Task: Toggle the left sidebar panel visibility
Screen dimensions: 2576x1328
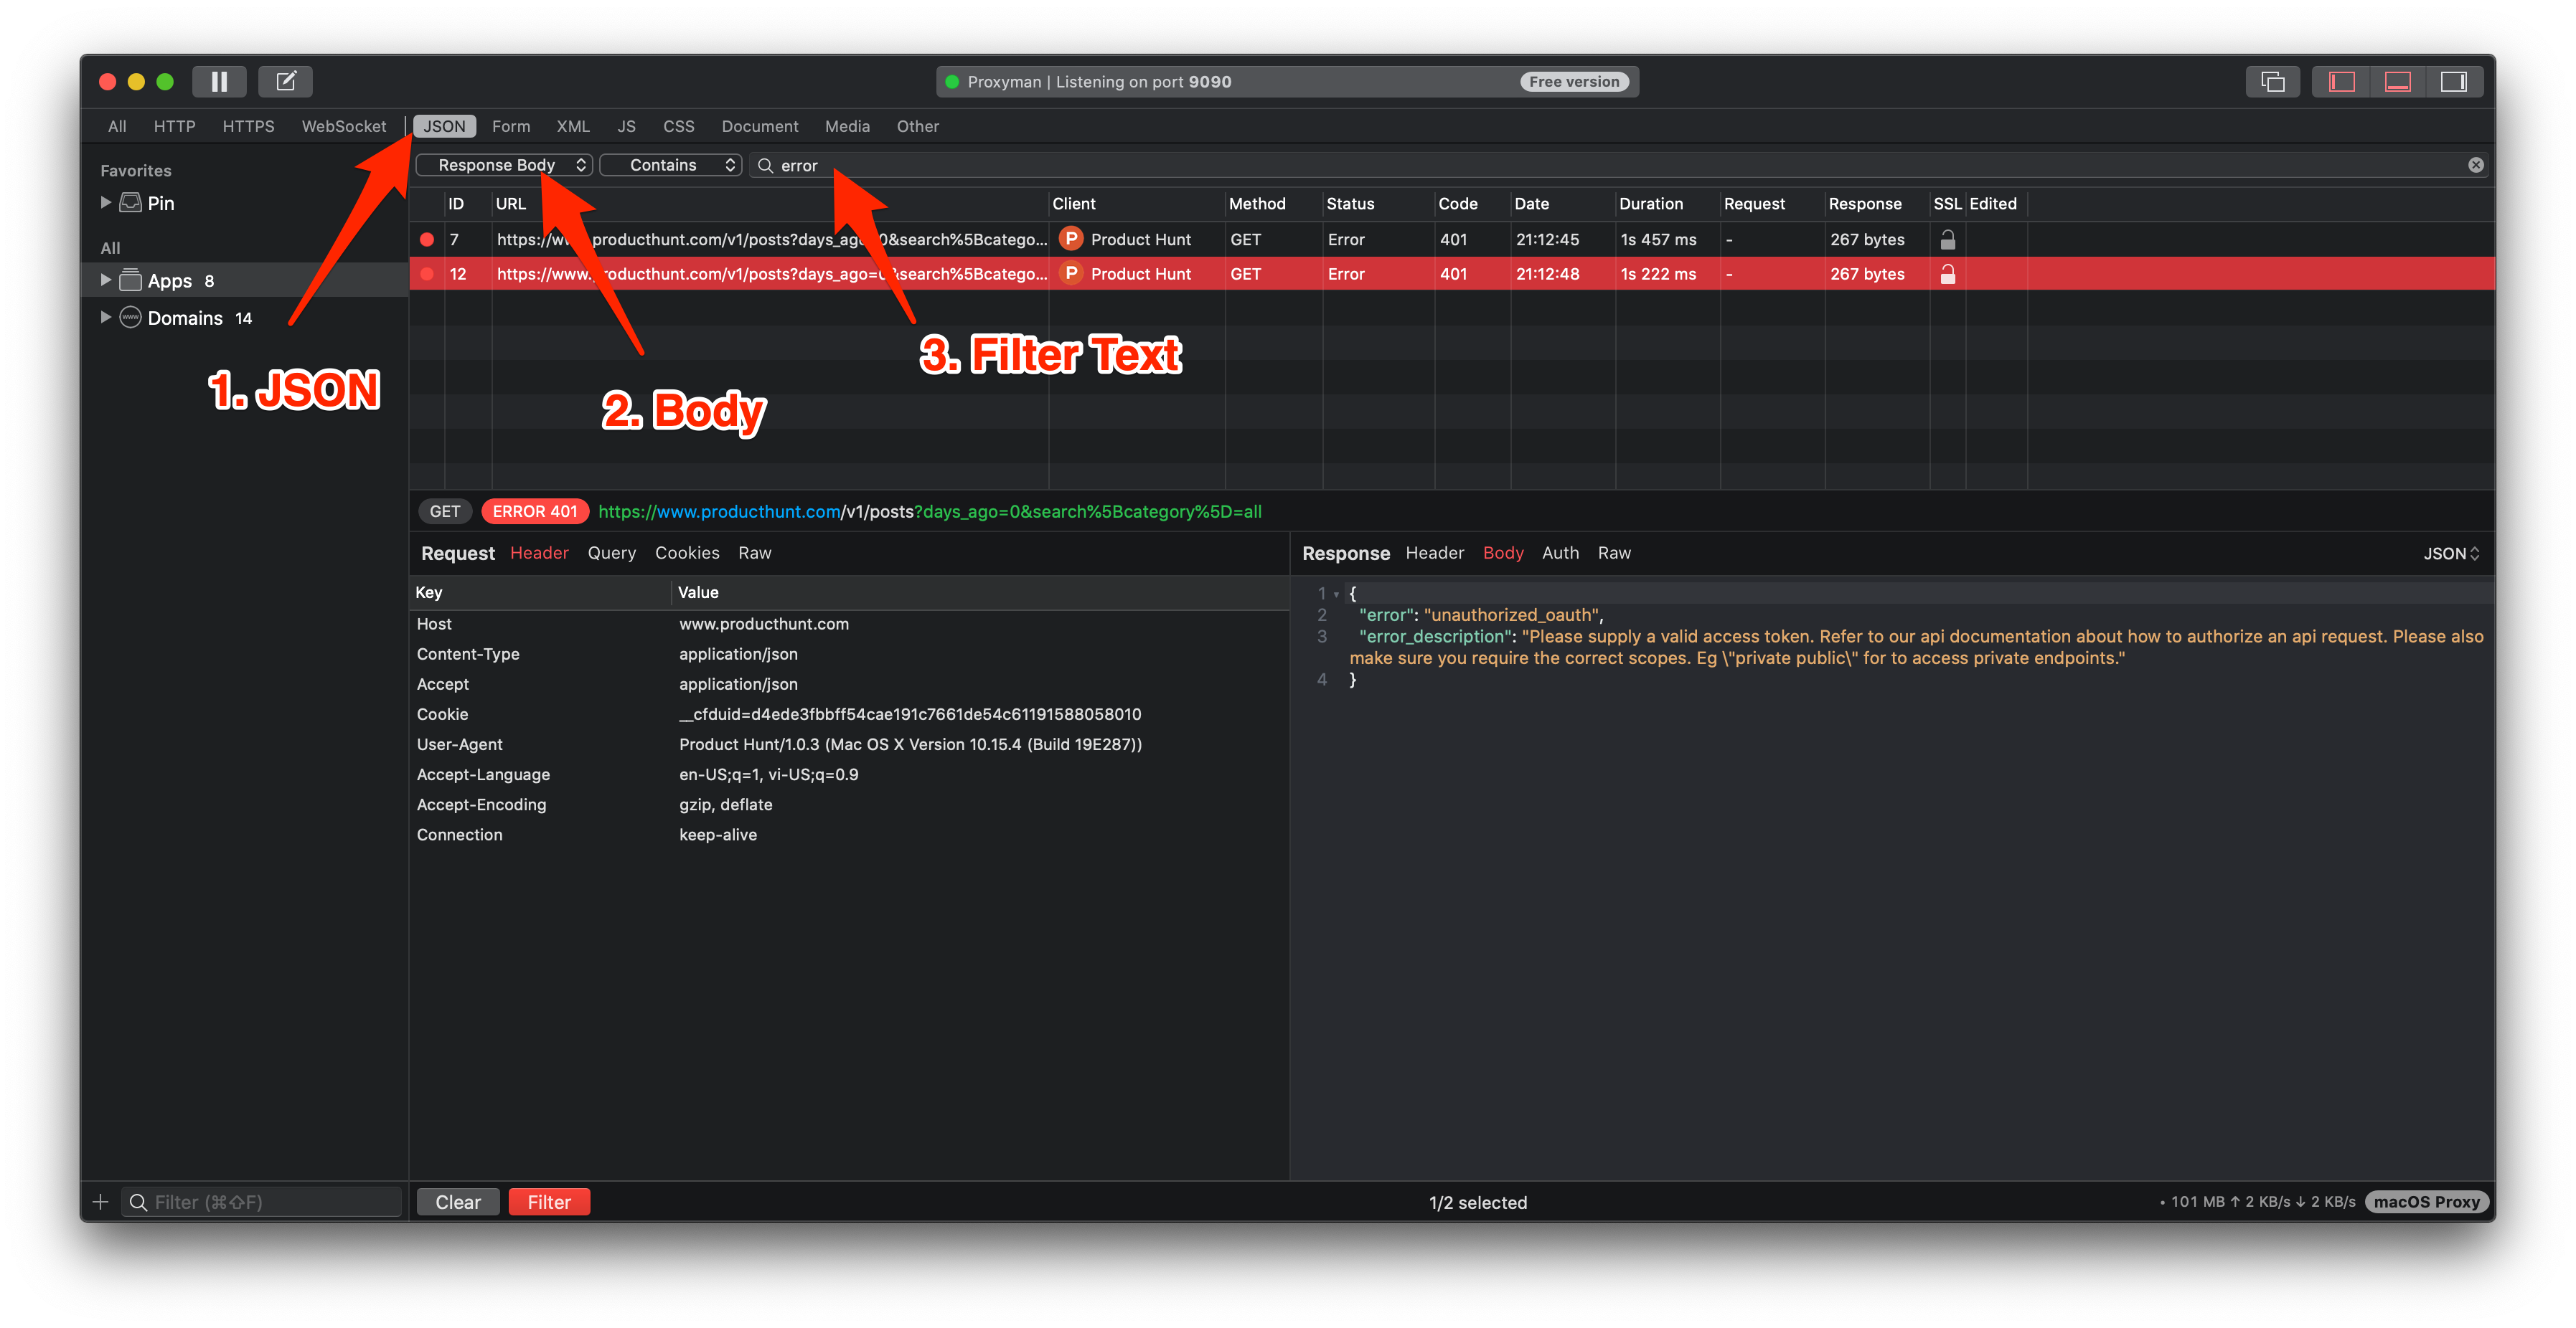Action: point(2342,82)
